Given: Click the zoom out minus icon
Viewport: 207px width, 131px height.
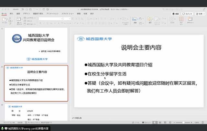Looking at the screenshot, I should click(174, 123).
